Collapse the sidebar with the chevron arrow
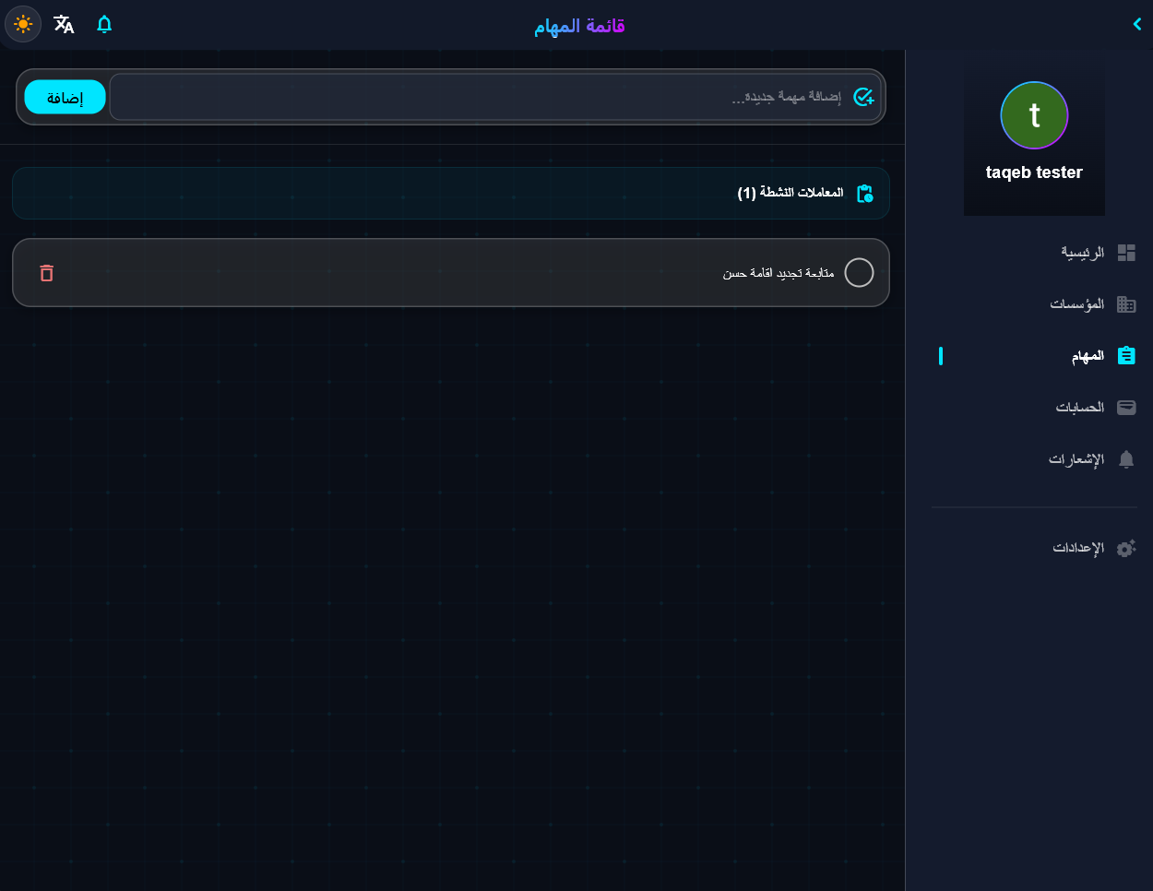This screenshot has height=891, width=1153. coord(1137,24)
